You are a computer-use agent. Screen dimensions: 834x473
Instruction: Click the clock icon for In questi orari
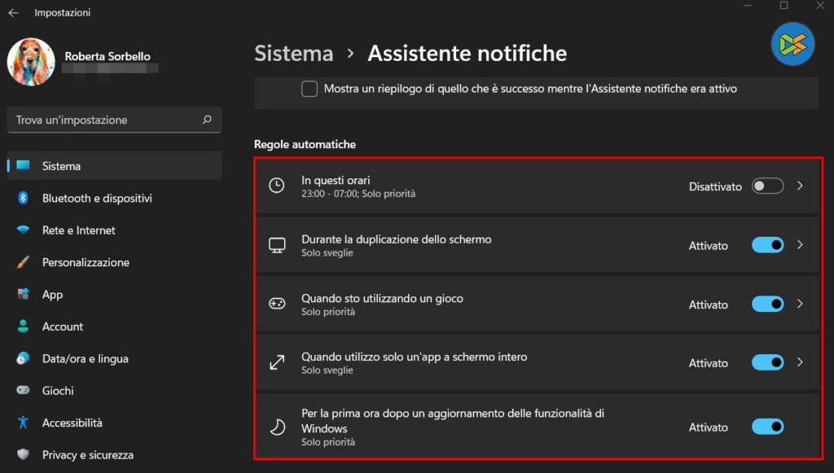277,186
